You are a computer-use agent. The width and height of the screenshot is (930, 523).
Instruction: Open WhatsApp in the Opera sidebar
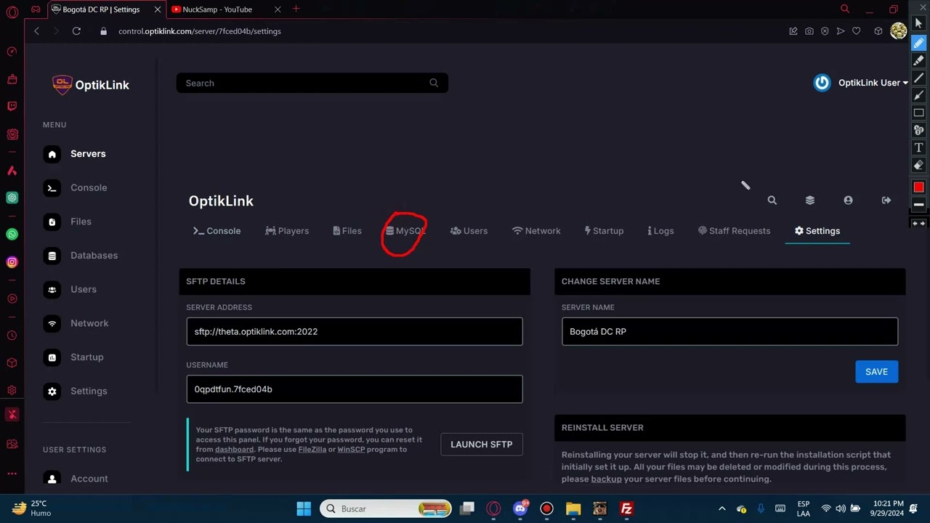point(12,234)
